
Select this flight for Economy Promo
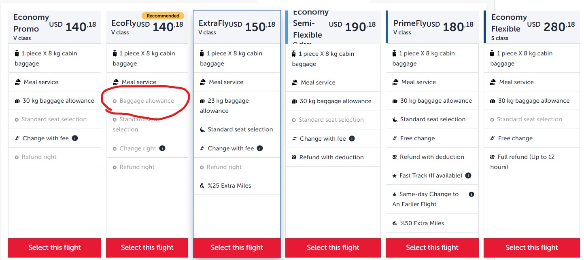point(55,247)
